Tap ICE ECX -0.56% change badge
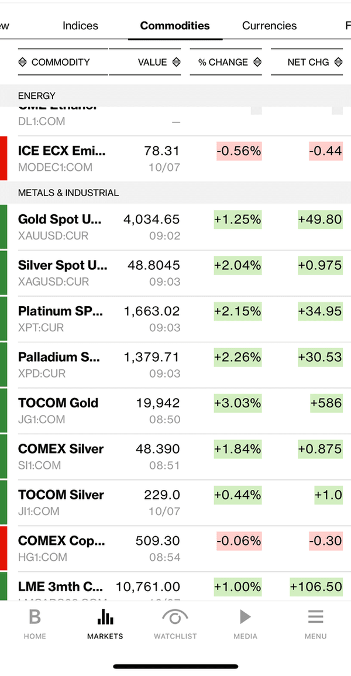Screen dimensions: 351x676 (239, 151)
